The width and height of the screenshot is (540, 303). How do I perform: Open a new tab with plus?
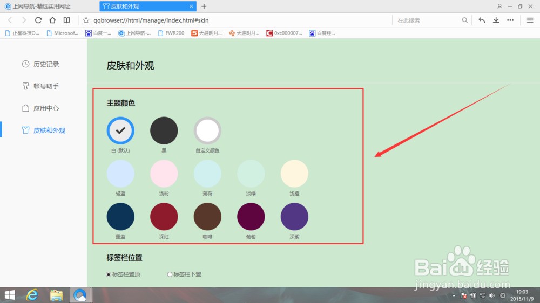(x=204, y=6)
